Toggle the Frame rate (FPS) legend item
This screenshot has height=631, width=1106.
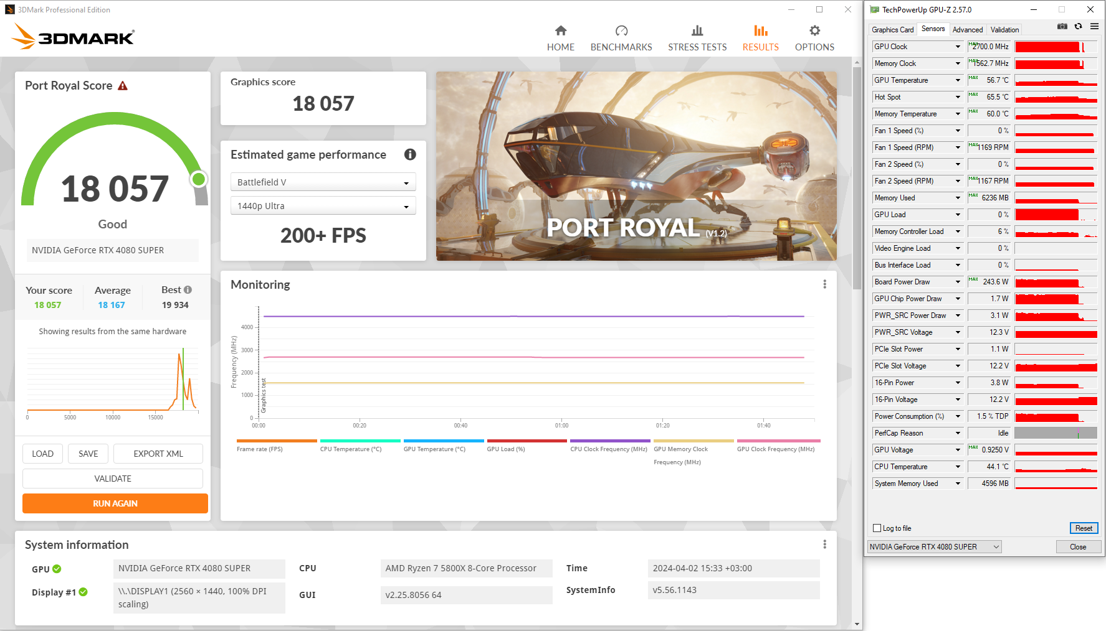coord(277,446)
